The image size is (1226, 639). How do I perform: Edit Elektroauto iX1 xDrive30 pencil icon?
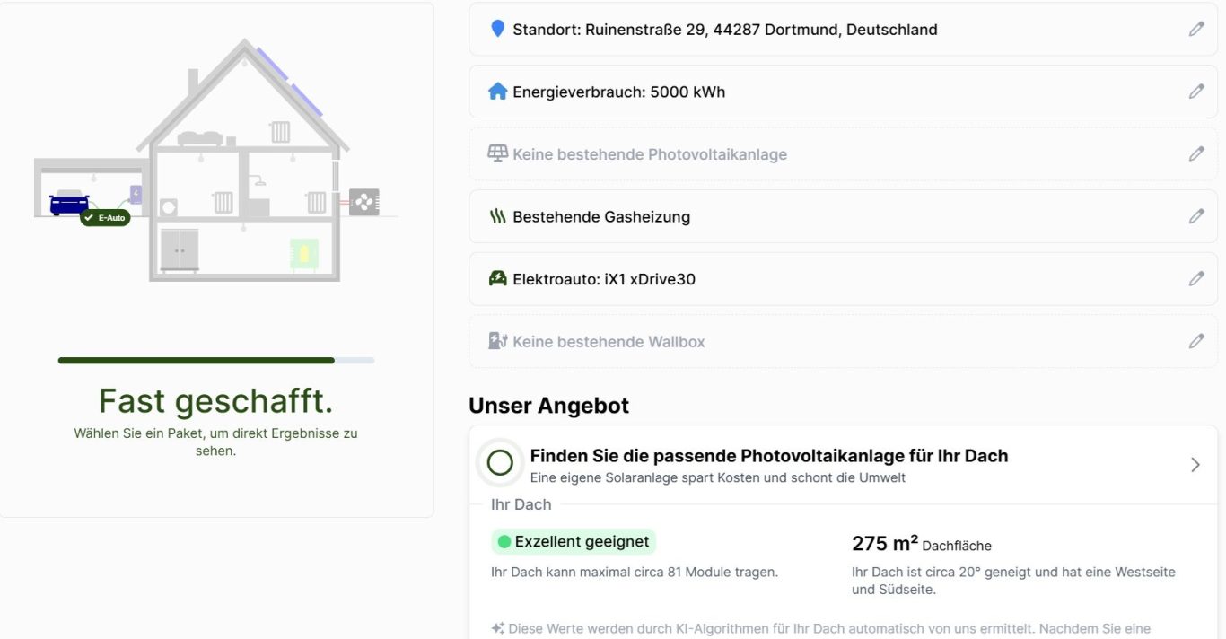pyautogui.click(x=1196, y=279)
